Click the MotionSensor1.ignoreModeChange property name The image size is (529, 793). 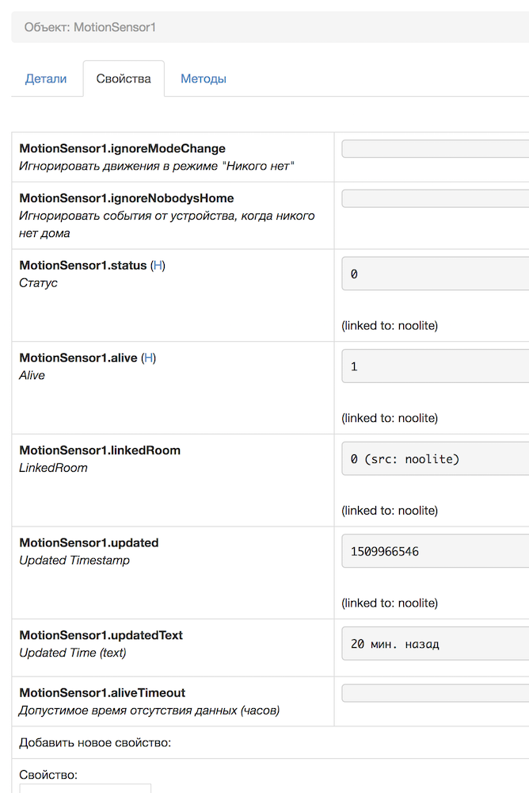pyautogui.click(x=122, y=148)
